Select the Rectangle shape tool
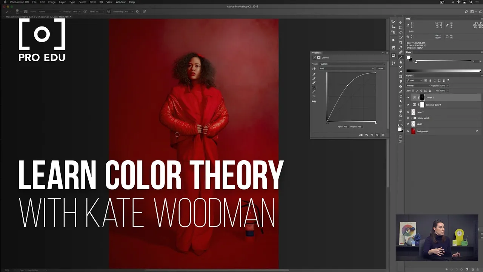 [401, 106]
